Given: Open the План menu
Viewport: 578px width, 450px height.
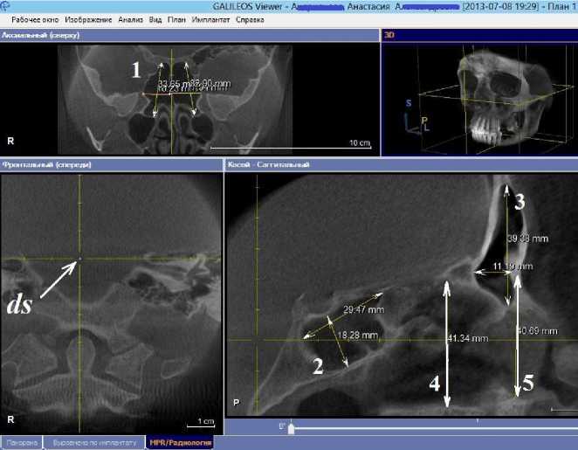Looking at the screenshot, I should tap(176, 20).
